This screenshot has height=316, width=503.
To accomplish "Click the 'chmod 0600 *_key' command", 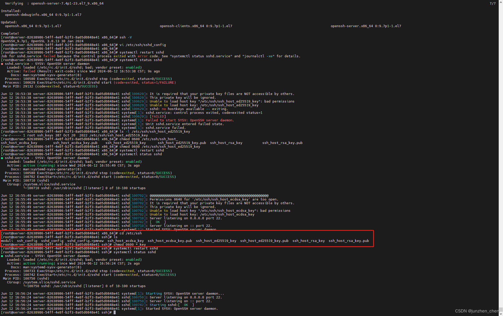I will (129, 244).
